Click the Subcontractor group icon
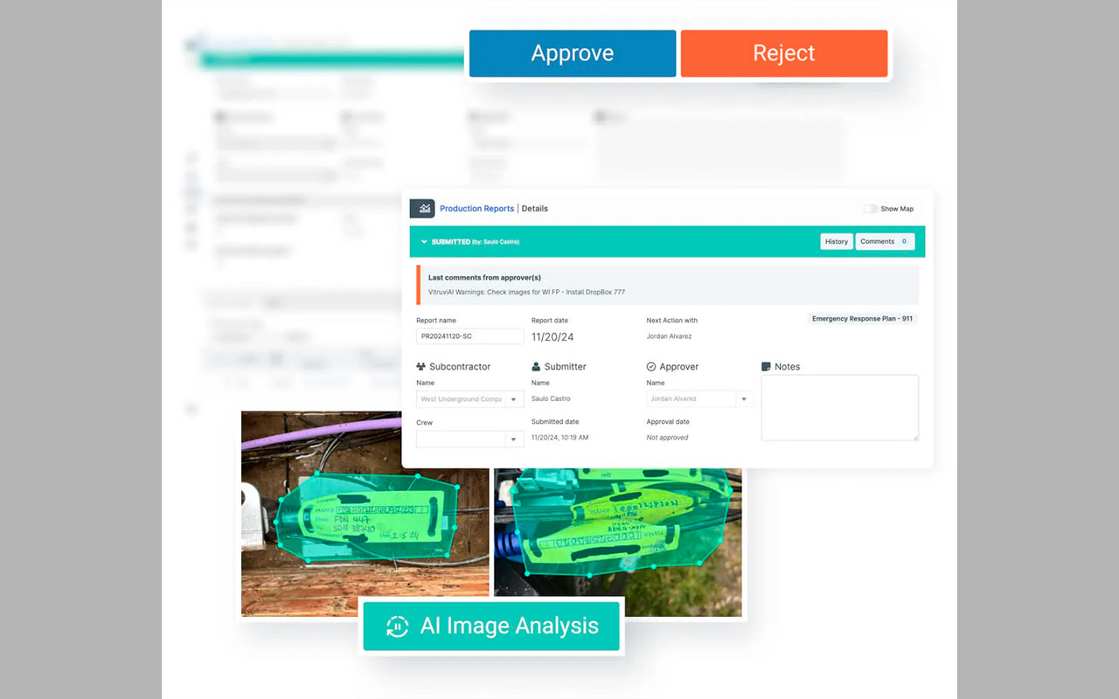 (420, 367)
